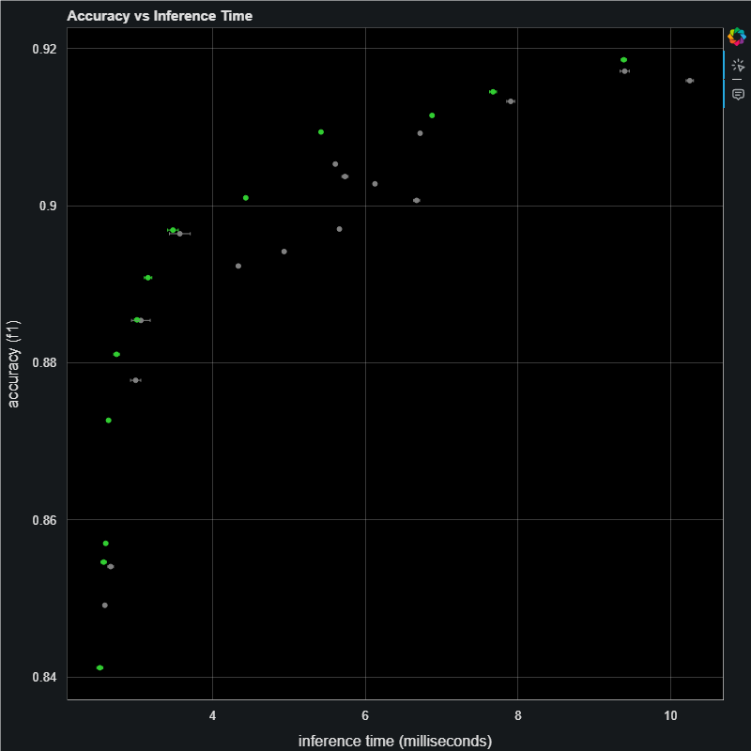Click the gray point just below 0.85 accuracy
751x751 pixels.
point(105,605)
